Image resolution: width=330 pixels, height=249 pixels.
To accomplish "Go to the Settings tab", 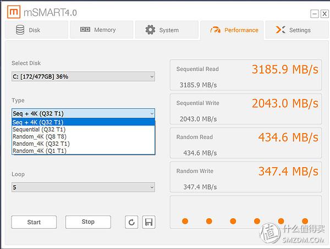I will pyautogui.click(x=297, y=30).
